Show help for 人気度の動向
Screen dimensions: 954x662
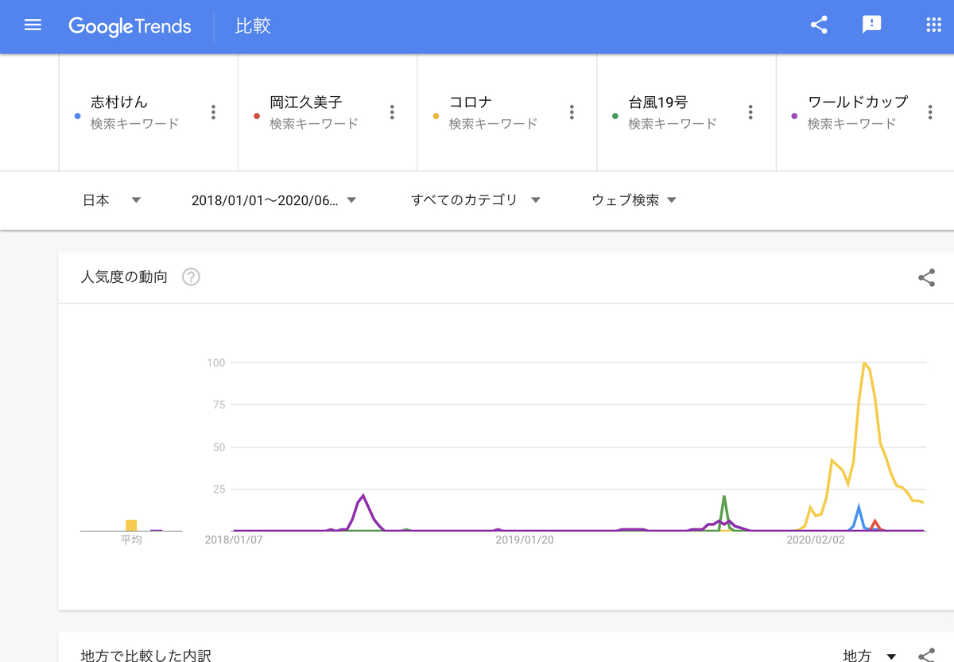(191, 277)
